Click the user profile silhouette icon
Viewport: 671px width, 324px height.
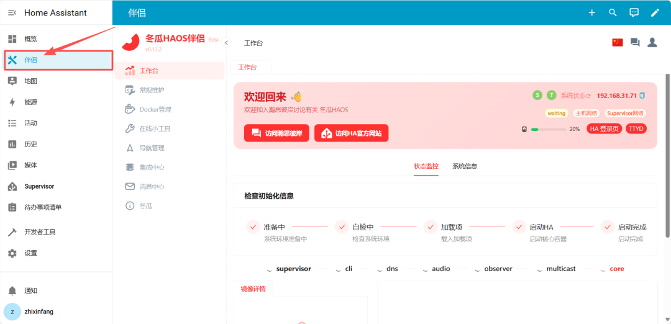[x=652, y=43]
